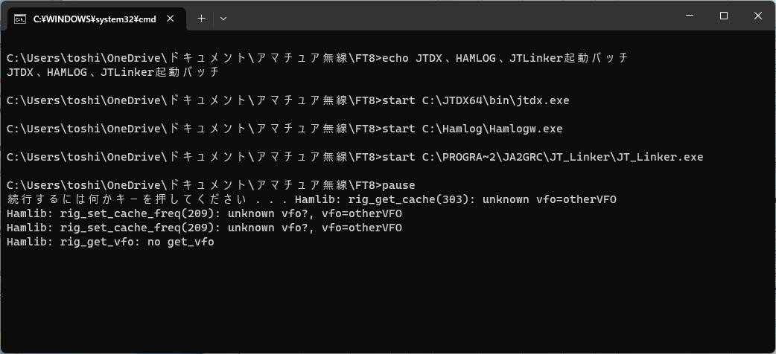Click the cmd icon in the tab
The height and width of the screenshot is (354, 776).
click(x=20, y=19)
